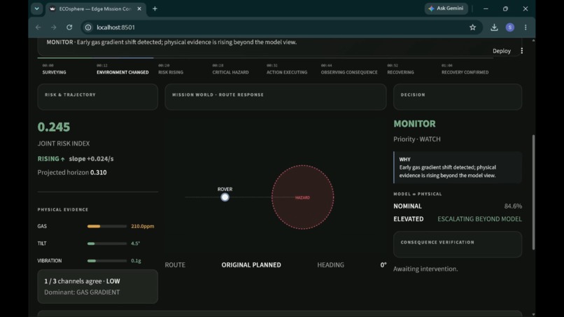Screen dimensions: 564x317
Task: Click the VIBRATION level bar
Action: 107,261
